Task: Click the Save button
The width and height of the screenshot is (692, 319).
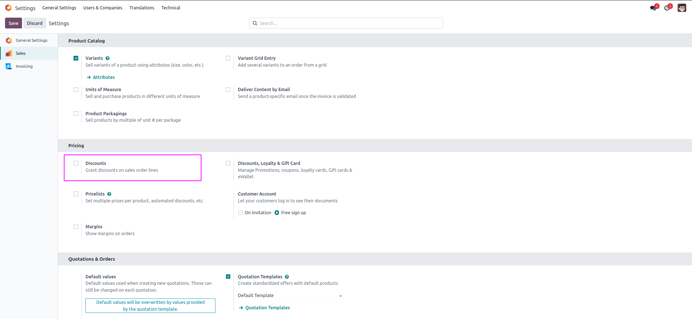Action: (13, 23)
